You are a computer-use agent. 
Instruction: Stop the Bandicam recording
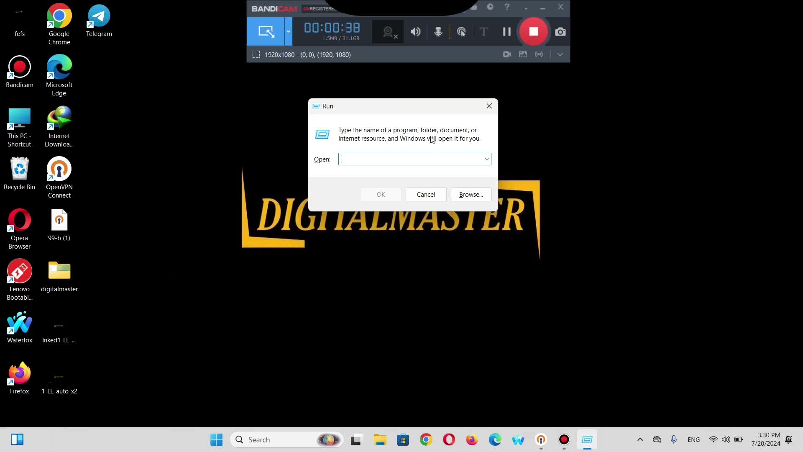(x=533, y=32)
